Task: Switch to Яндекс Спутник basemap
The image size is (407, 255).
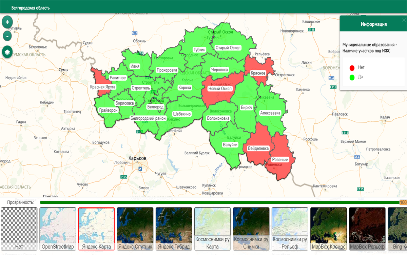Action: point(135,229)
